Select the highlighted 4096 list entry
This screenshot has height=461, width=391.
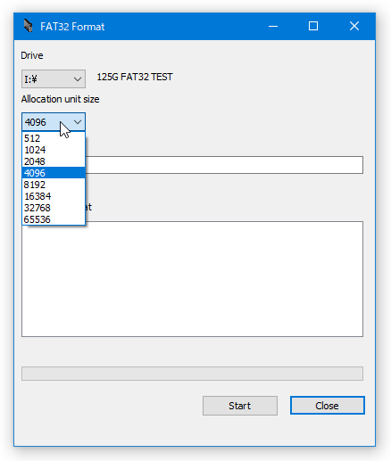coord(54,173)
